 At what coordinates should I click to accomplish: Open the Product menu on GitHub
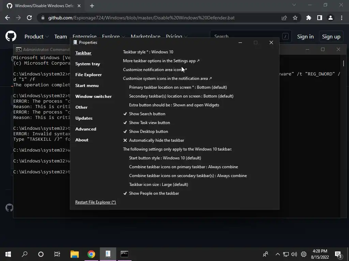[x=36, y=37]
